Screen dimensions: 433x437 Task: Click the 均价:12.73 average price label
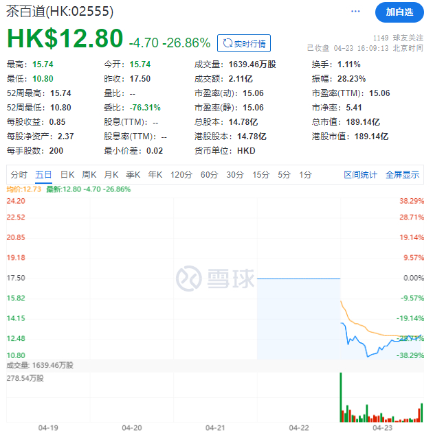(x=24, y=189)
